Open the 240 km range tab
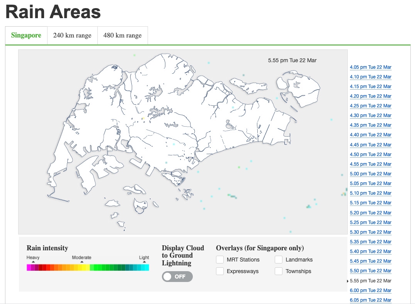This screenshot has height=304, width=415. [x=72, y=36]
